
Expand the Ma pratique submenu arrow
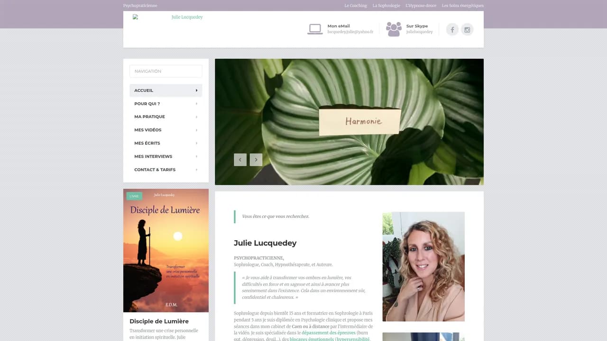(196, 117)
